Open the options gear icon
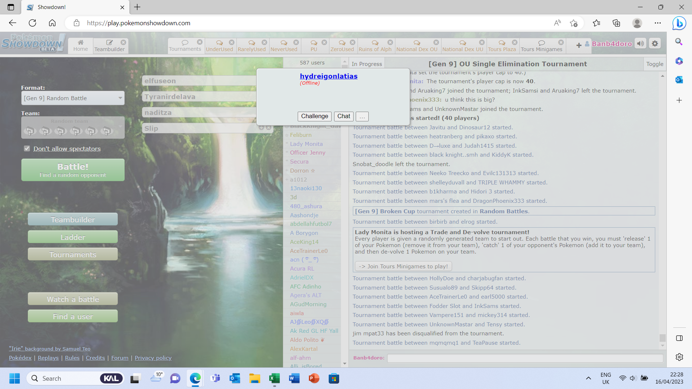The width and height of the screenshot is (692, 389). [655, 44]
